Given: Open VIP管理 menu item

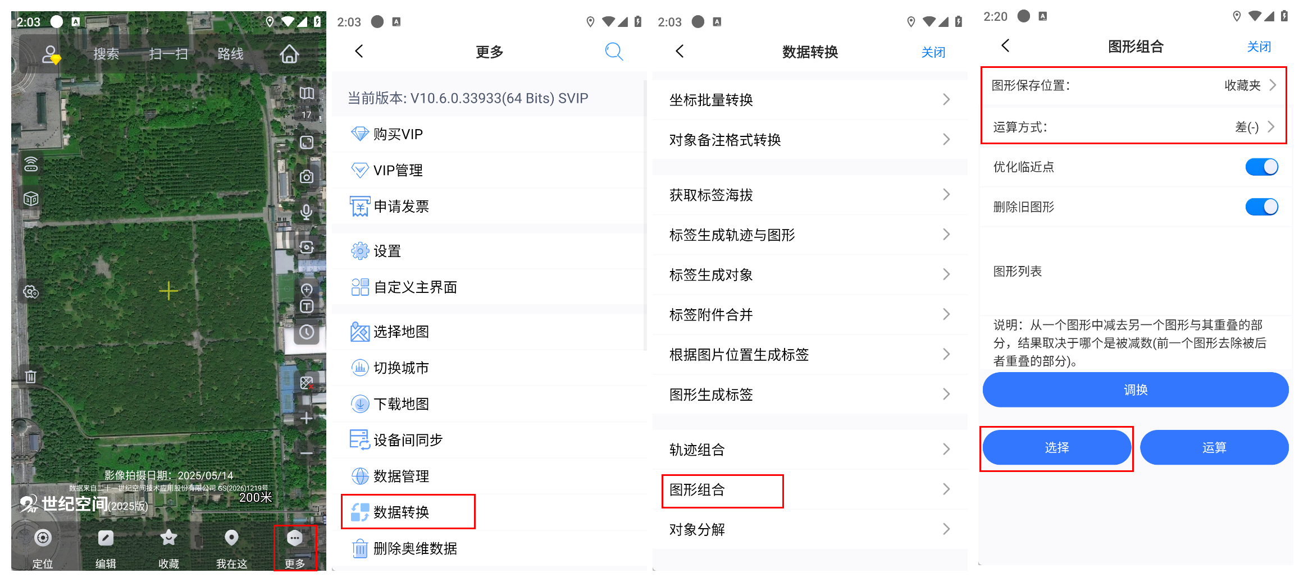Looking at the screenshot, I should click(x=489, y=170).
